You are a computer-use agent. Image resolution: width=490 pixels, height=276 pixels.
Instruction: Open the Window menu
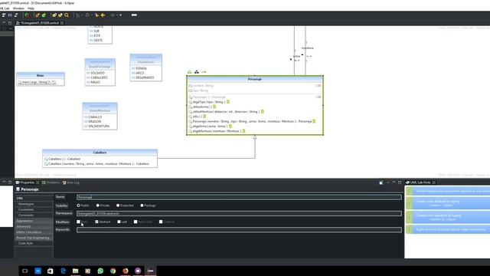click(x=18, y=8)
